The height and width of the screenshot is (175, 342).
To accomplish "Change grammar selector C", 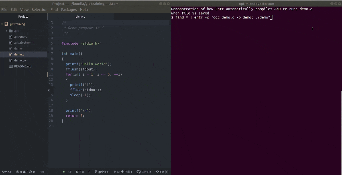I will (x=89, y=172).
